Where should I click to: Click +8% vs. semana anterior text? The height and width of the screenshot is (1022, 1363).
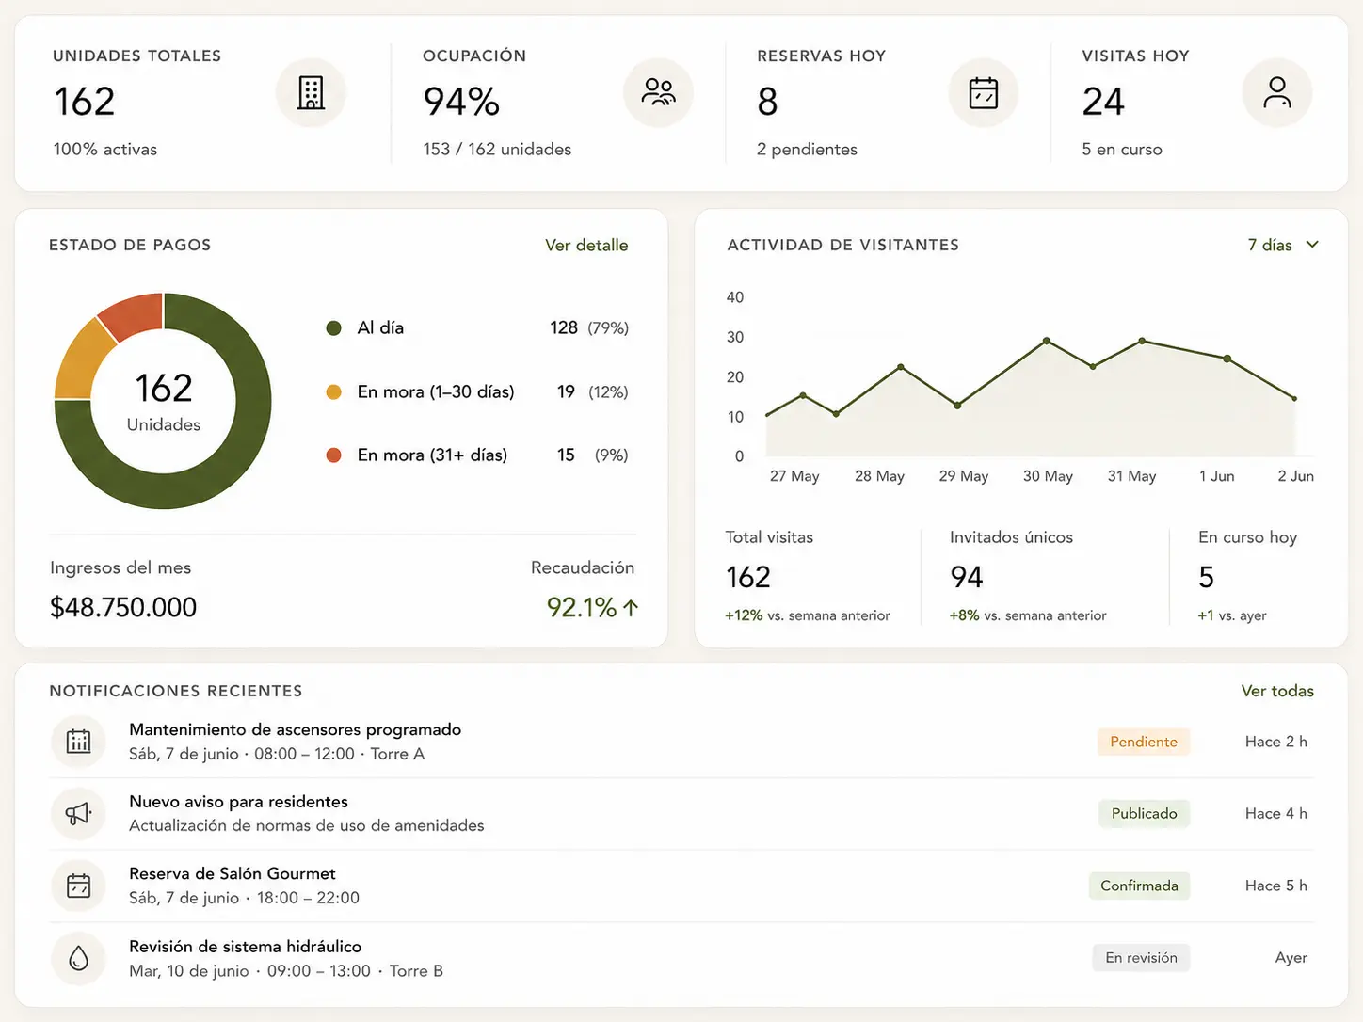[x=1028, y=615]
